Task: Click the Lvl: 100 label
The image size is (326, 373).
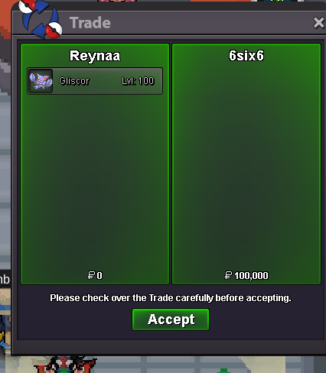Action: point(138,81)
